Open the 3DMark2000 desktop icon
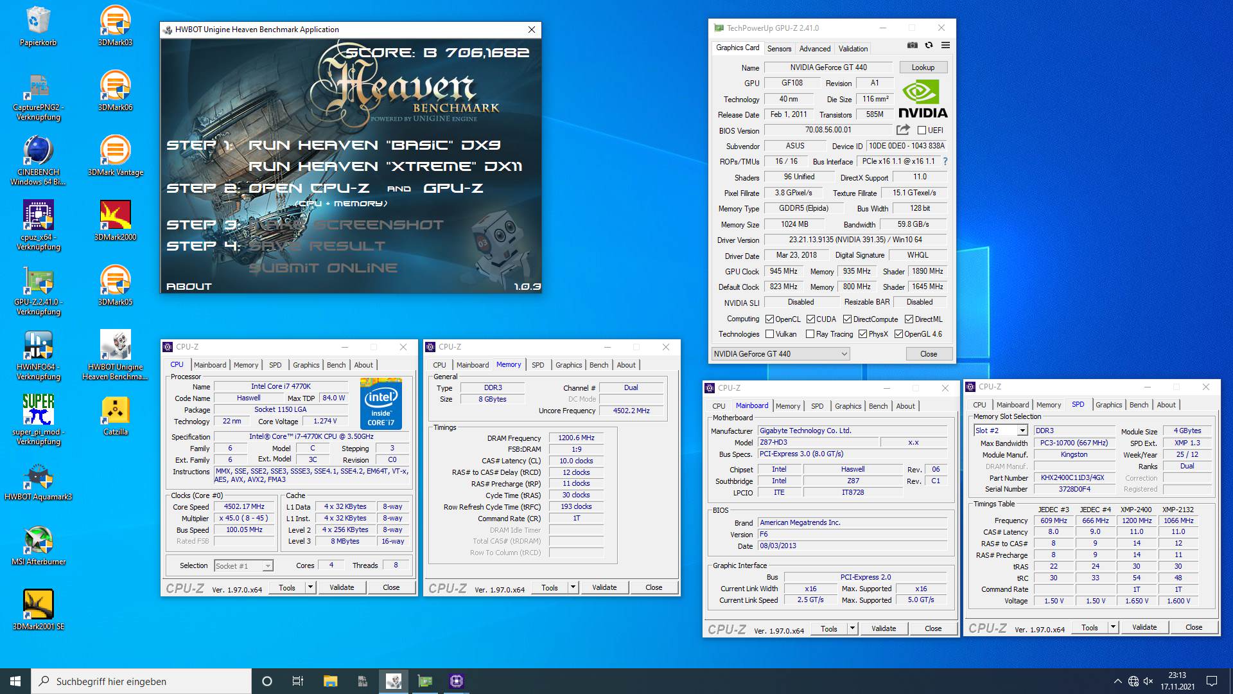1233x694 pixels. point(116,220)
